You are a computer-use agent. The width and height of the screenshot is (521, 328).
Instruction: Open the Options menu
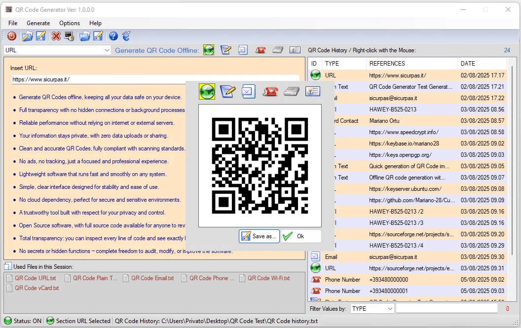[70, 23]
